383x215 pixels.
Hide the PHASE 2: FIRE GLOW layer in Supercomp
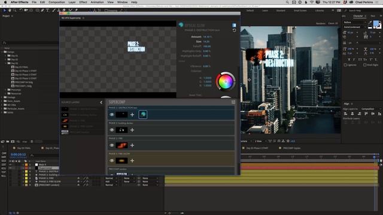pyautogui.click(x=112, y=161)
